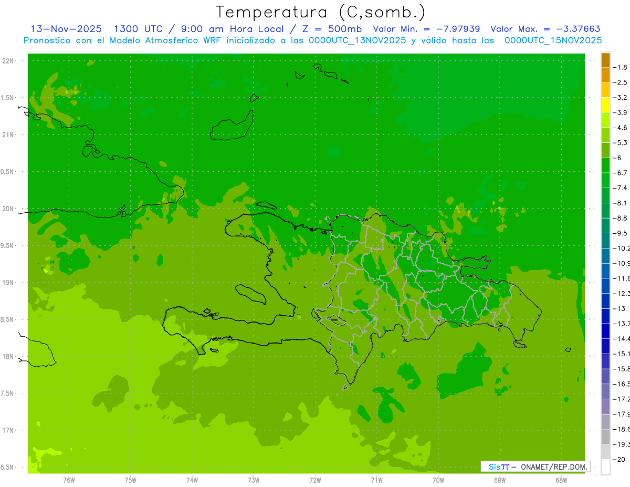The image size is (630, 487).
Task: Click the '-3.9' colorbar label
Action: [619, 112]
